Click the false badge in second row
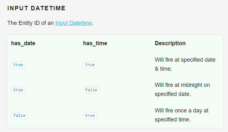This screenshot has width=228, height=132. coord(91,90)
